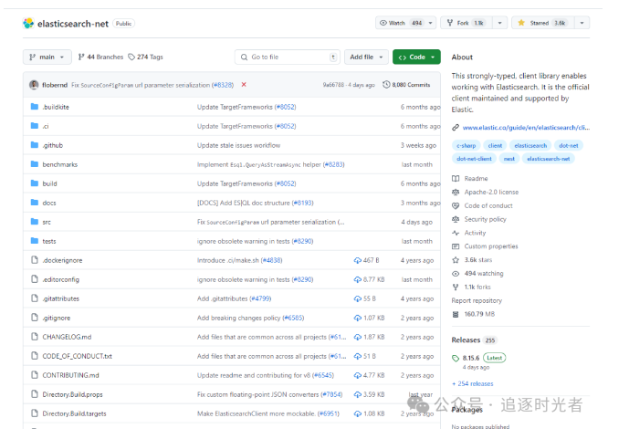Image resolution: width=629 pixels, height=439 pixels.
Task: Click the failed status X icon on latest commit
Action: [244, 85]
